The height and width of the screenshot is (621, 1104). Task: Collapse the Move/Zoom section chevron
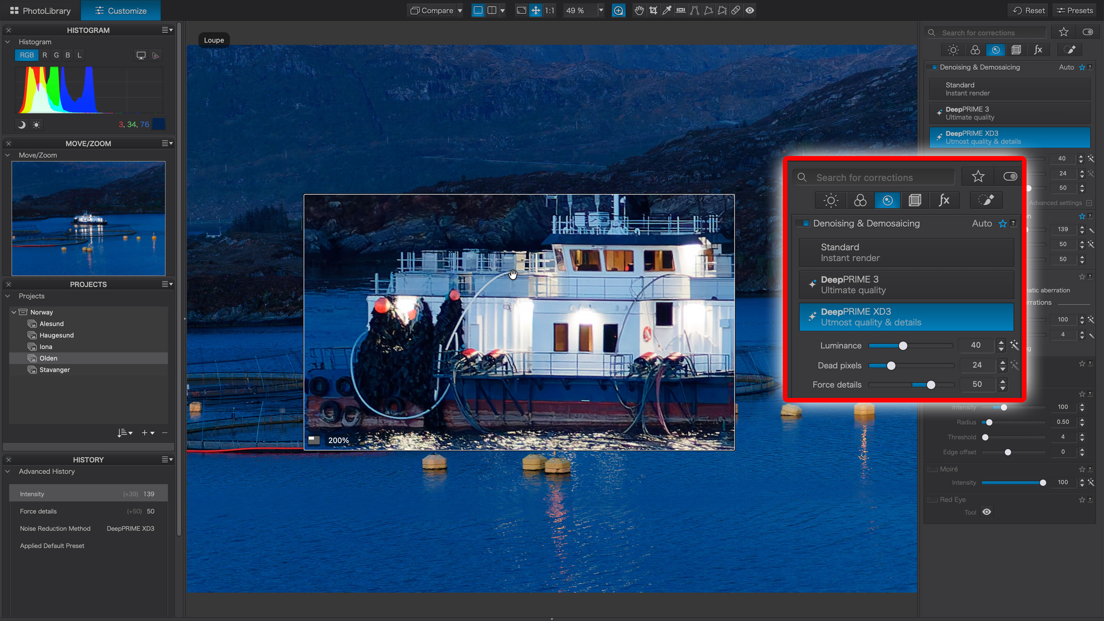(7, 155)
